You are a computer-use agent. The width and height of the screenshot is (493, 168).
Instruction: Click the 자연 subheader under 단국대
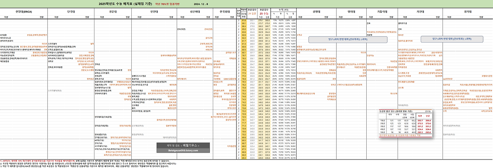click(57, 17)
